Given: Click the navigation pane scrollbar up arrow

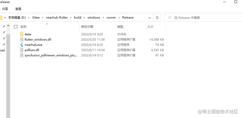Looking at the screenshot, I should click(x=8, y=26).
